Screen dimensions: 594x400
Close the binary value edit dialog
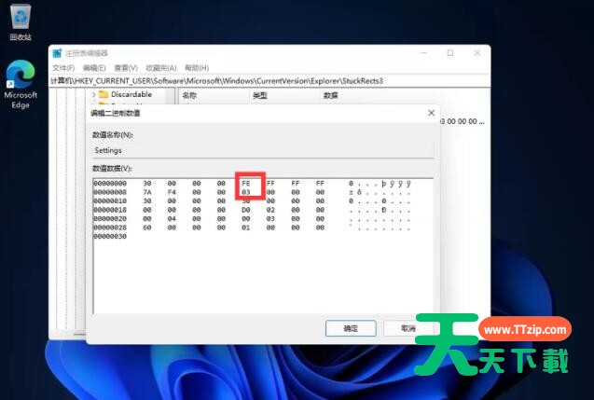click(x=431, y=113)
